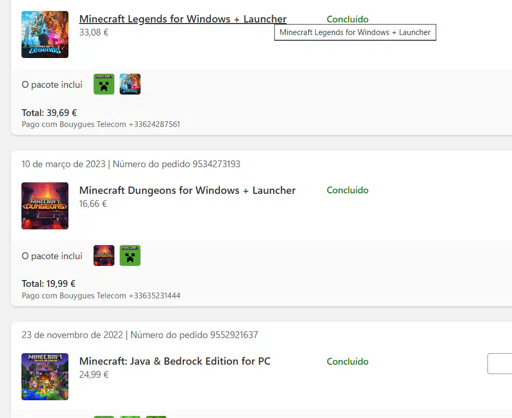Click the O pacote inclui label in Dungeons order
This screenshot has height=418, width=512.
[52, 256]
